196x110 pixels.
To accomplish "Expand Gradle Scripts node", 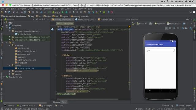I will (x=4, y=77).
